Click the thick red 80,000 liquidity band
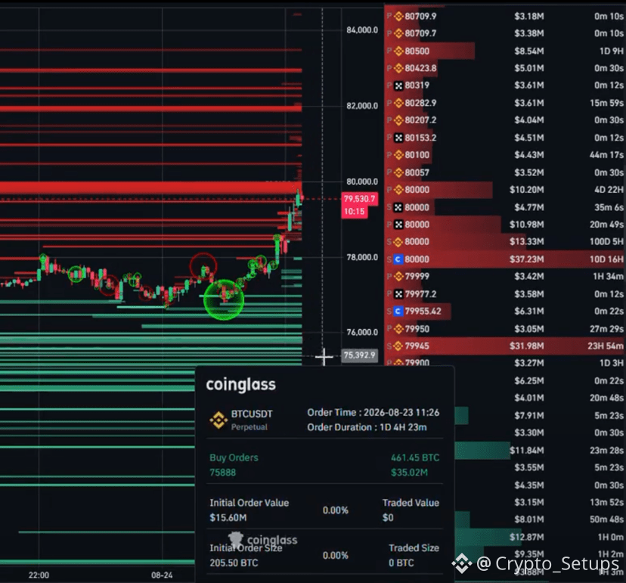 coord(151,188)
